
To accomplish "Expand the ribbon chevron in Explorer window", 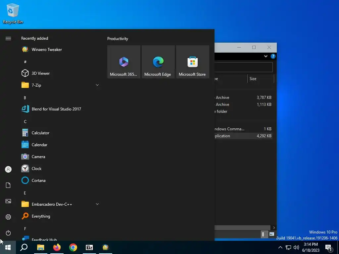I will (266, 56).
